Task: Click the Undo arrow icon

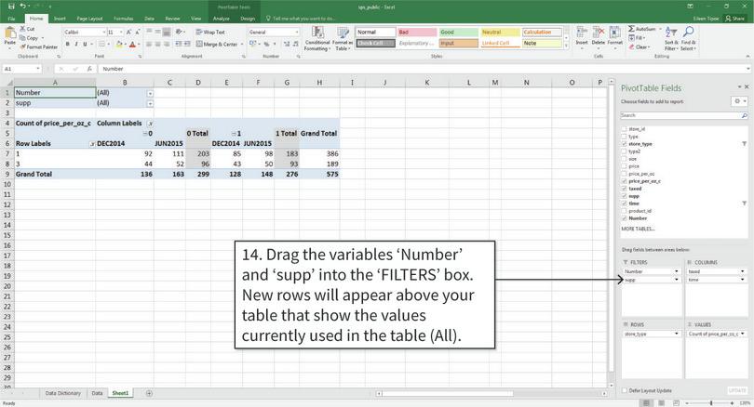Action: coord(22,7)
